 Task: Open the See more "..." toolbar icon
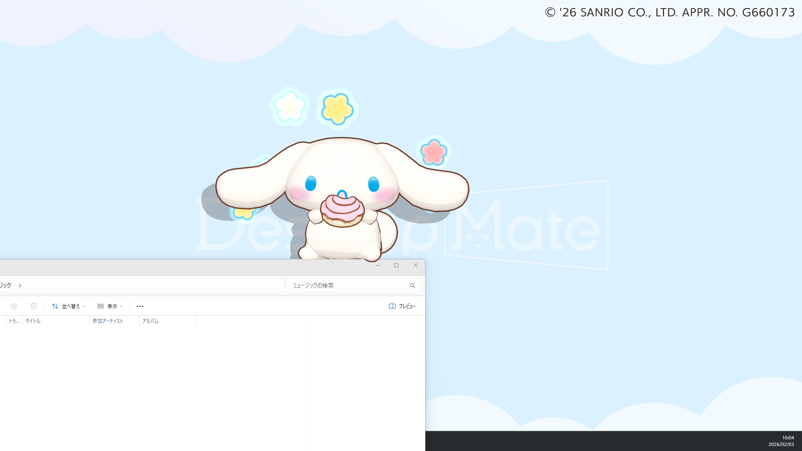(140, 306)
